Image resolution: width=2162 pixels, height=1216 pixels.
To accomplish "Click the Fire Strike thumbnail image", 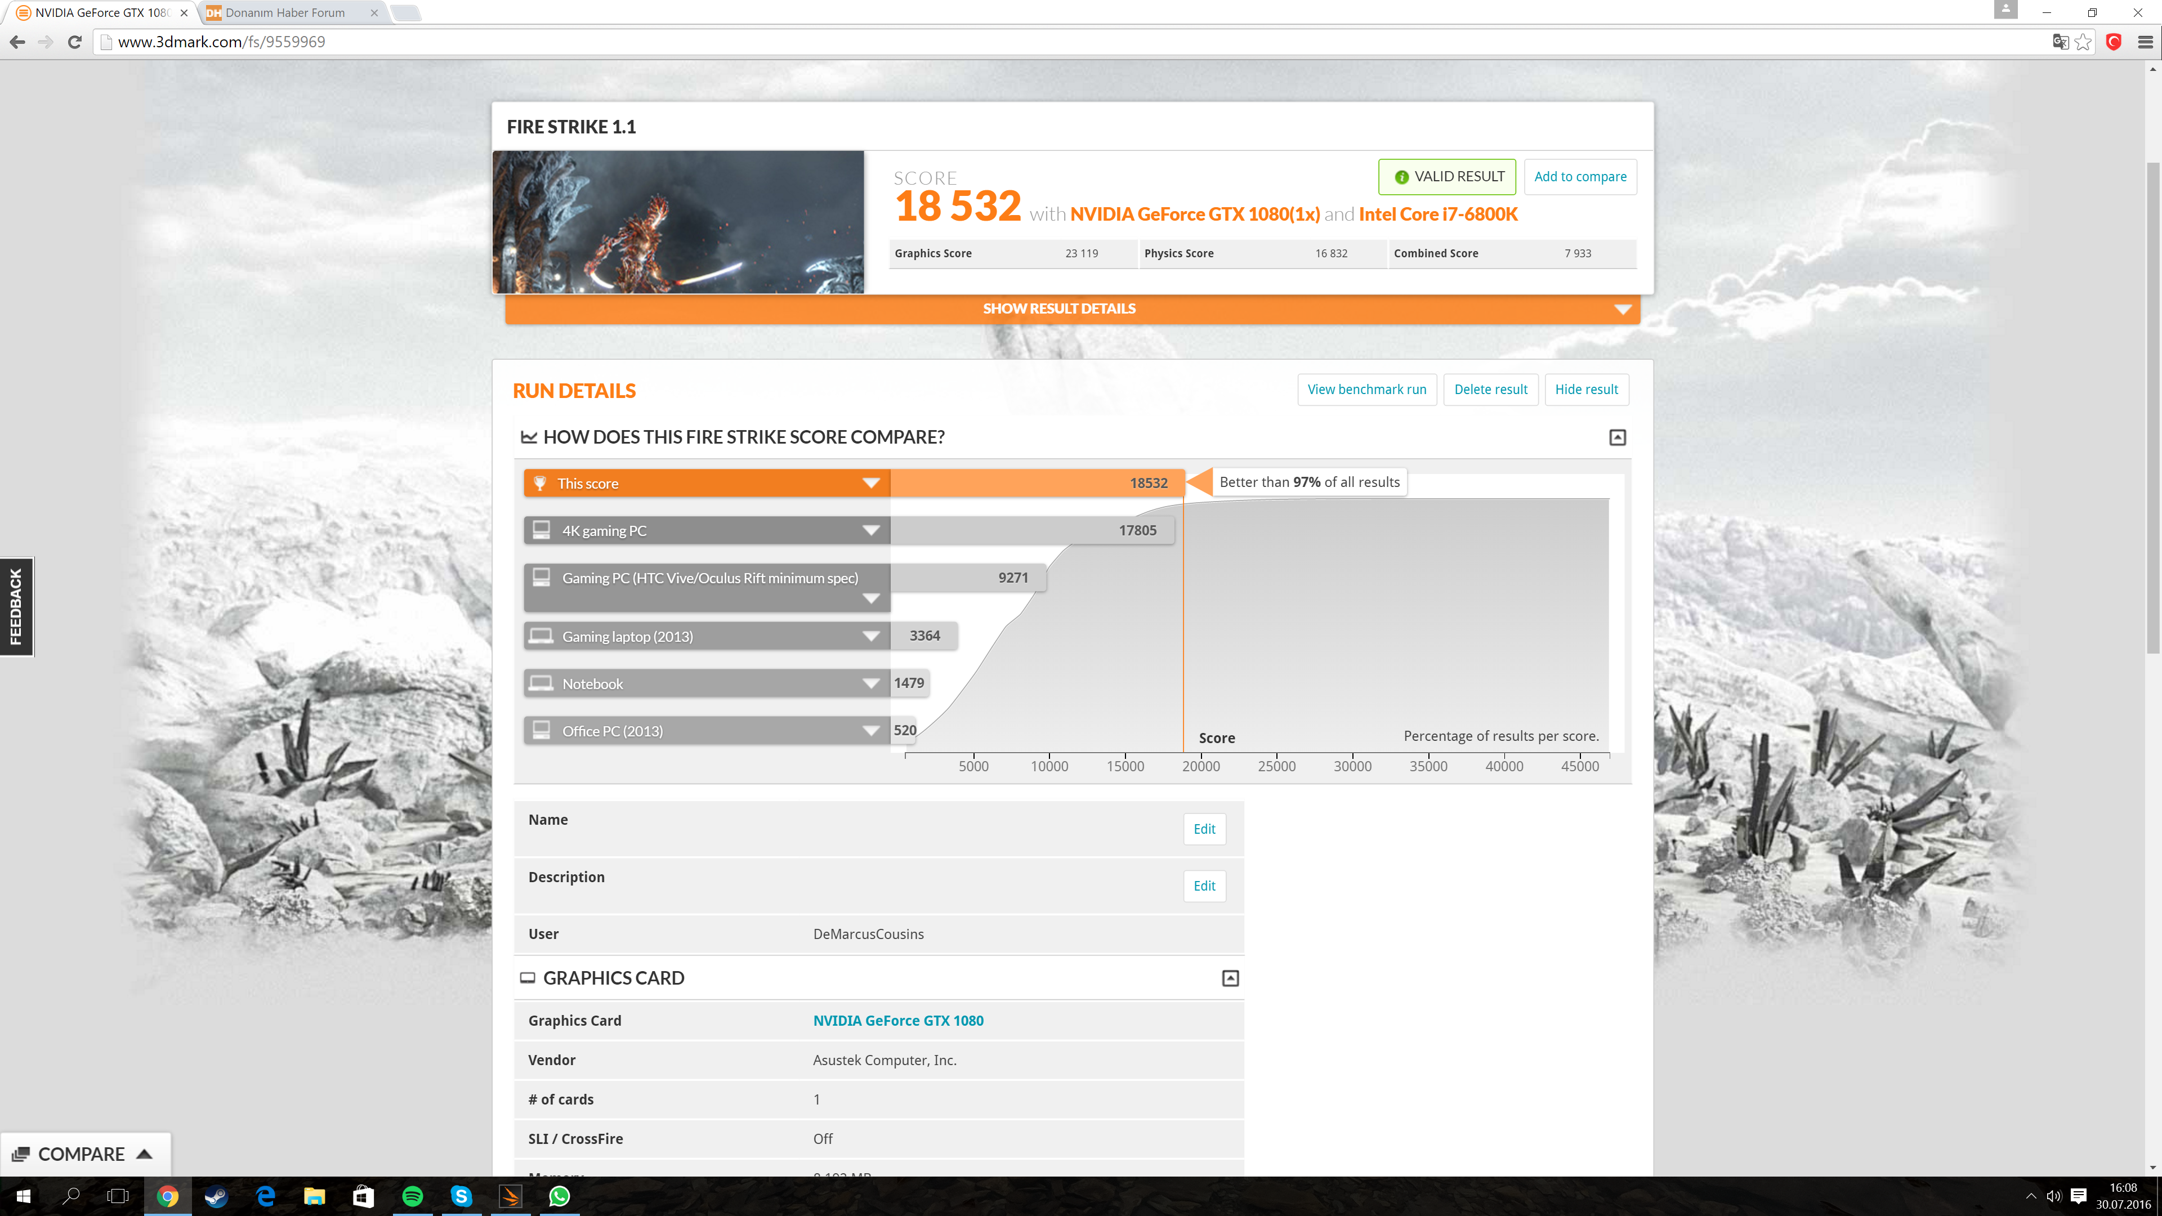I will coord(678,222).
